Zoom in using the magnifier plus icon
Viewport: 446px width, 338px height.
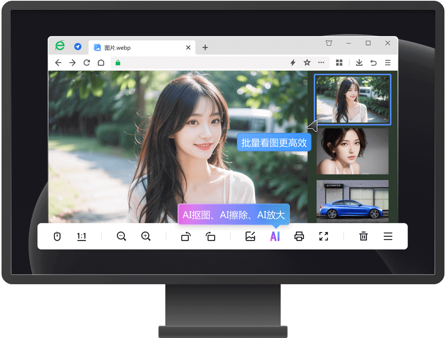146,236
